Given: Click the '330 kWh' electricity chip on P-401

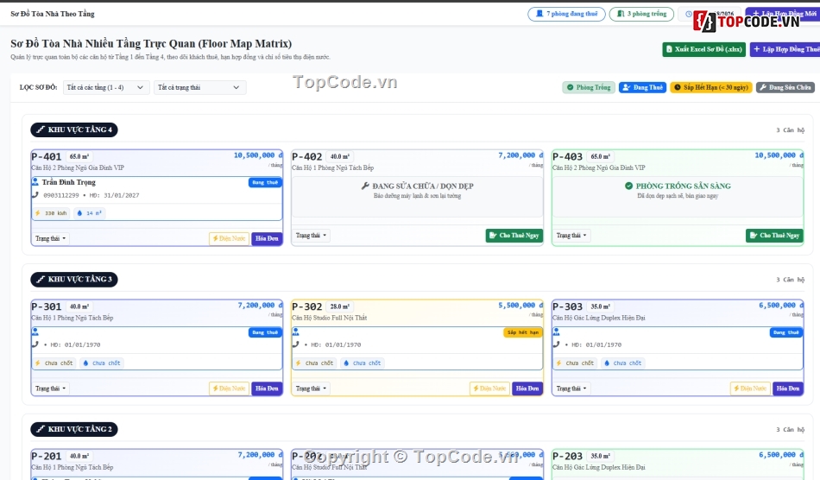Looking at the screenshot, I should [x=51, y=213].
